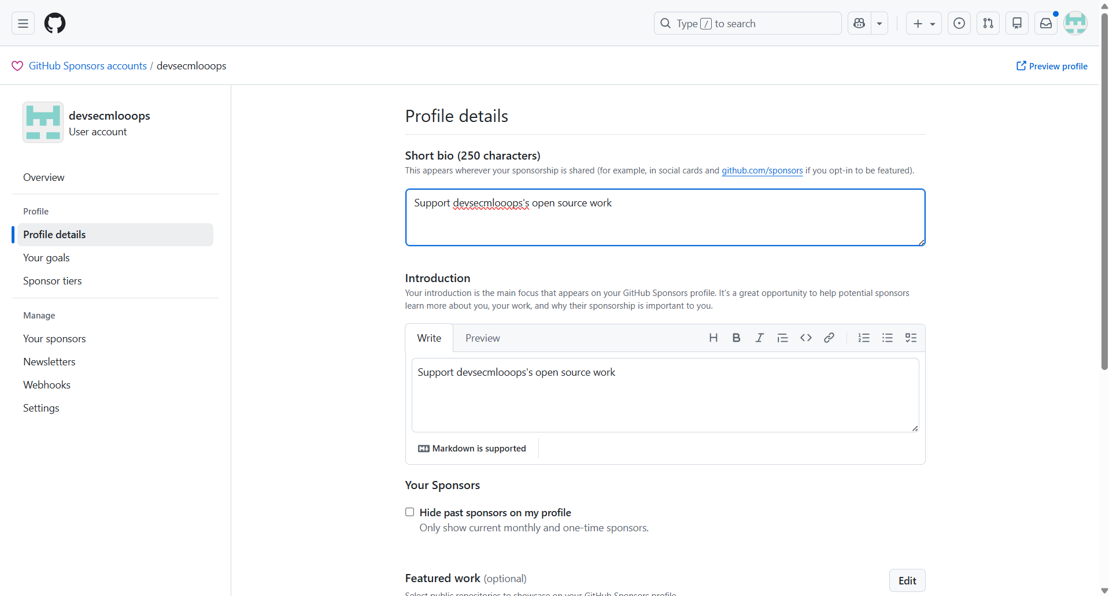Add a link using the link icon
This screenshot has height=596, width=1109.
(829, 338)
